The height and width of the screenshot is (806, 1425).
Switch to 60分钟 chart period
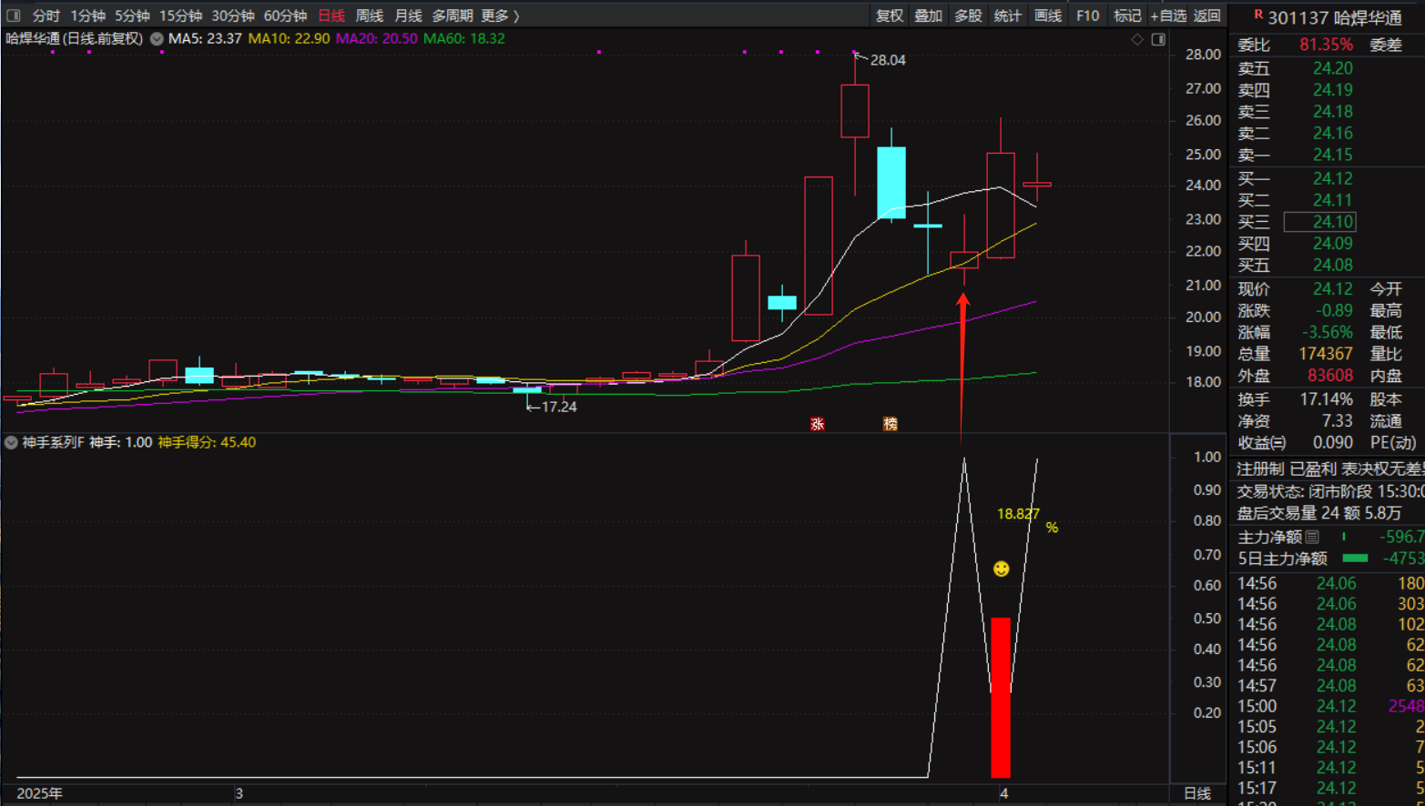285,15
